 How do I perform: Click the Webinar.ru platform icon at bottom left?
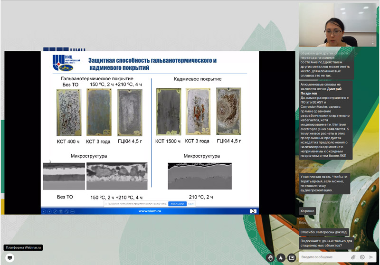click(x=9, y=257)
